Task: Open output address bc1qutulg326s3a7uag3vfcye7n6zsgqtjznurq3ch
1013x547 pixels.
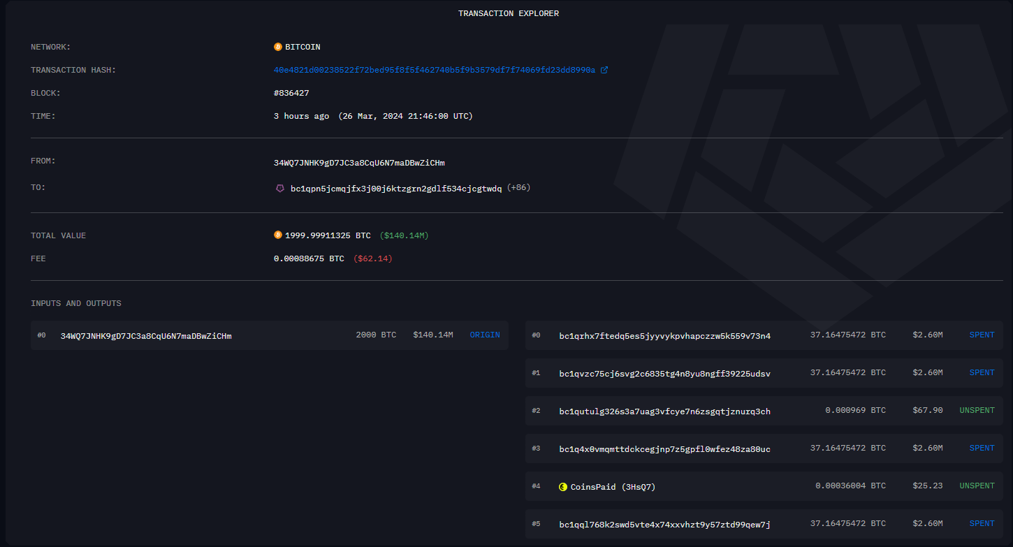Action: [664, 411]
